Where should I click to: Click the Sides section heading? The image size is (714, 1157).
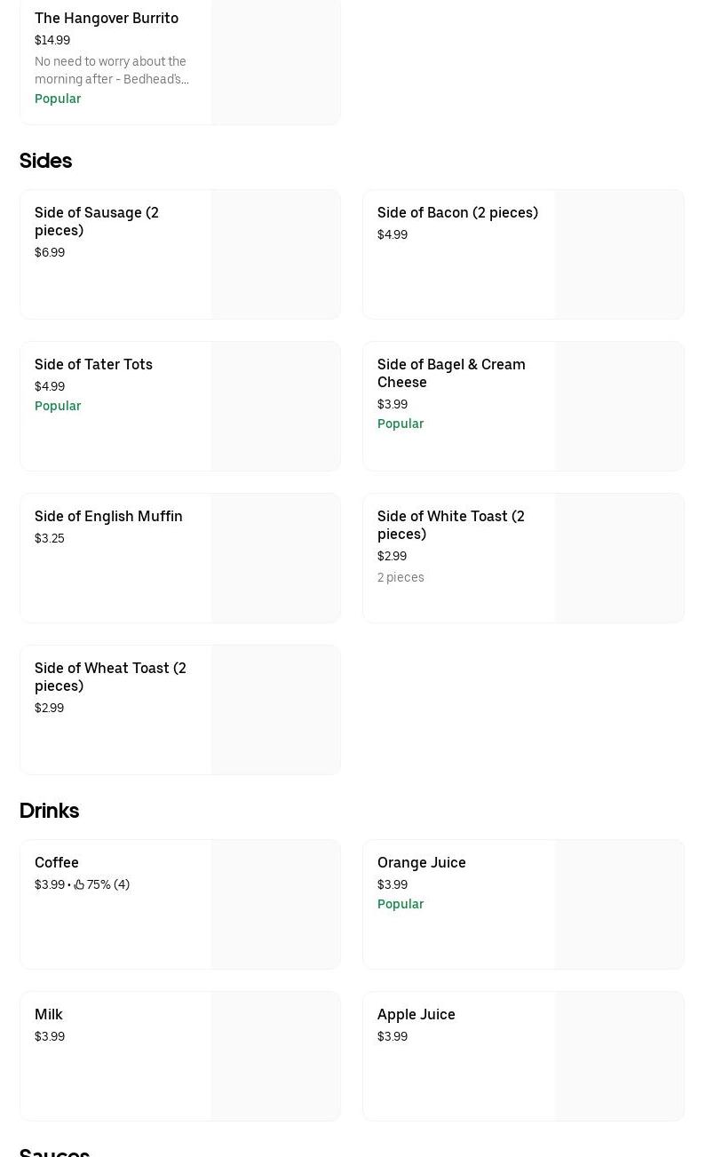(45, 161)
